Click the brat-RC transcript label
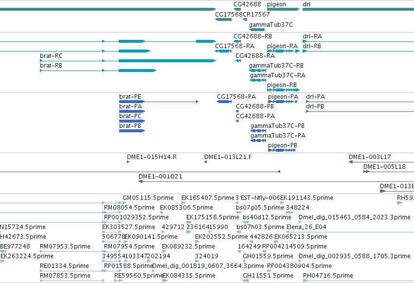The image size is (414, 283). tap(51, 56)
